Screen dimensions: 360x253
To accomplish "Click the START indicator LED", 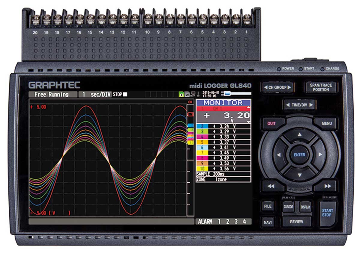I will coord(301,69).
